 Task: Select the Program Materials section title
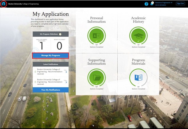(138, 62)
